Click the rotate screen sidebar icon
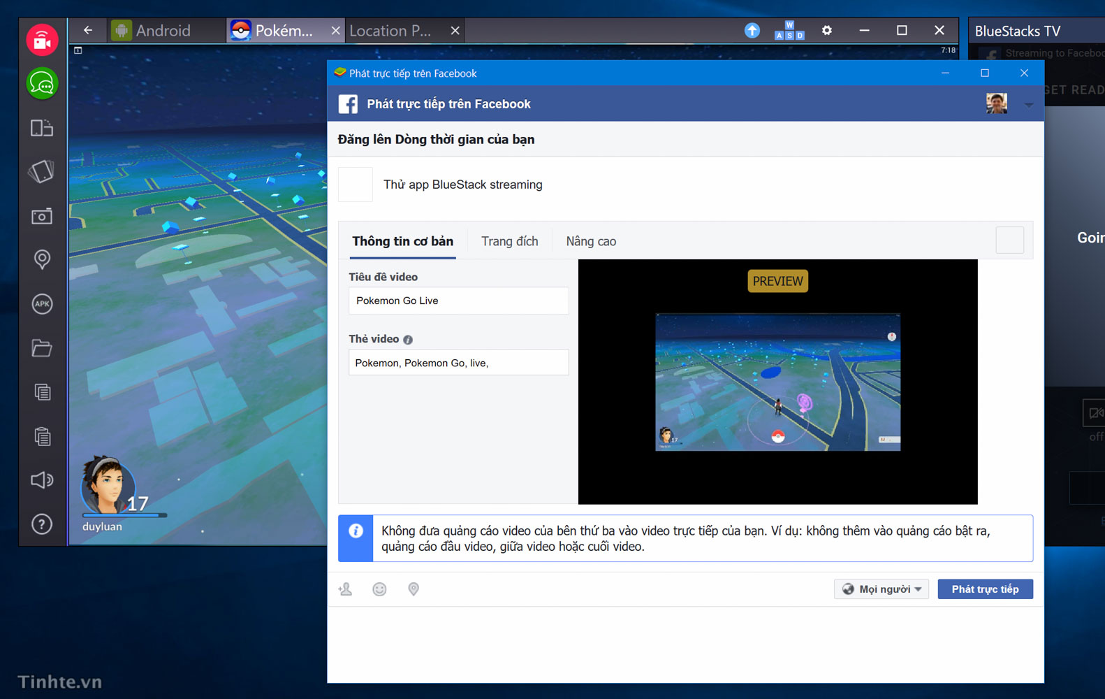 [x=42, y=172]
